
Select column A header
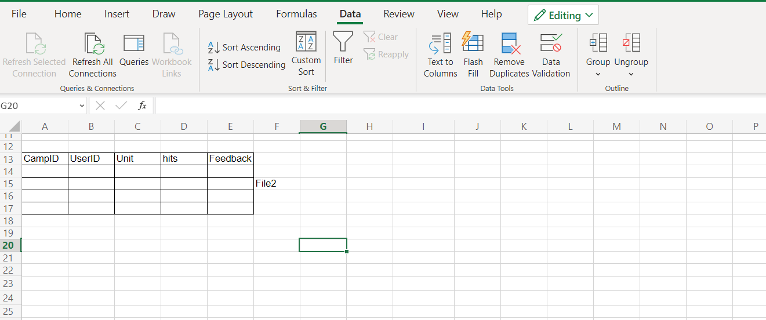pos(45,126)
